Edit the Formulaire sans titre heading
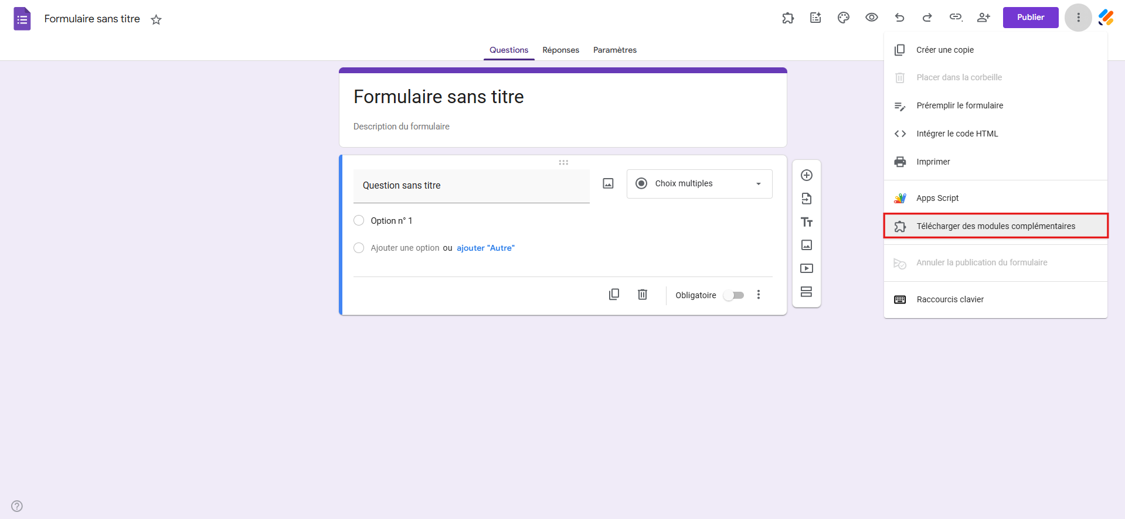This screenshot has width=1125, height=519. click(439, 97)
